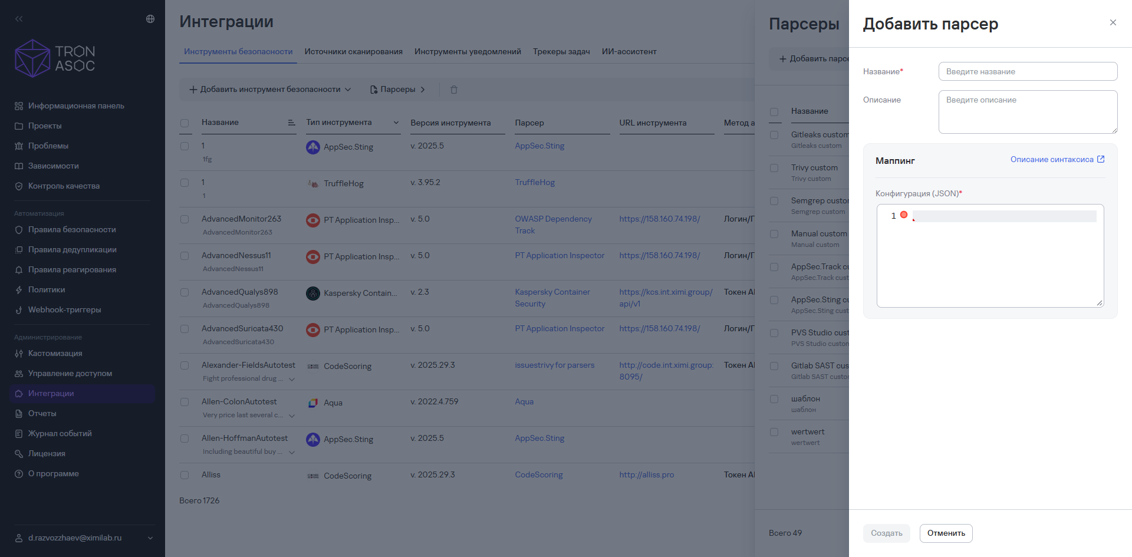Switch to Источники сканирования tab

pyautogui.click(x=354, y=52)
